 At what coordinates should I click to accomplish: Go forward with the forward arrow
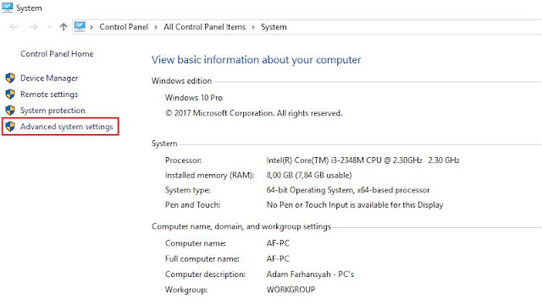[x=34, y=27]
